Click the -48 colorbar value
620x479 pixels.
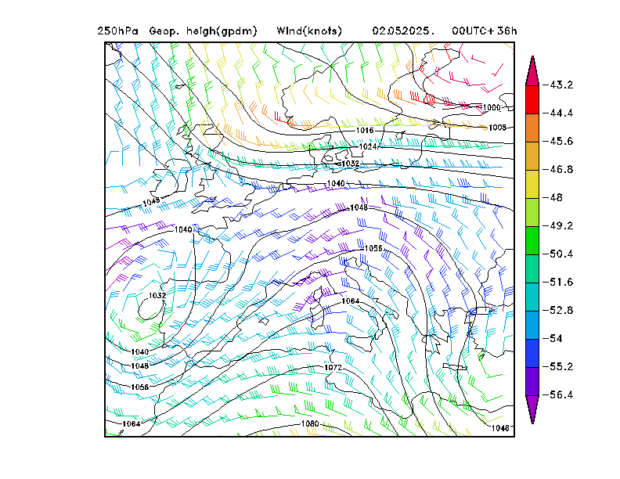click(x=553, y=197)
